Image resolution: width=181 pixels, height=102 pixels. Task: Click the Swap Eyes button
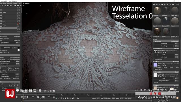click(x=17, y=40)
